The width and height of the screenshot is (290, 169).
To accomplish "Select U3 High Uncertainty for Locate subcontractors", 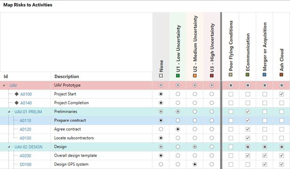I will [212, 138].
